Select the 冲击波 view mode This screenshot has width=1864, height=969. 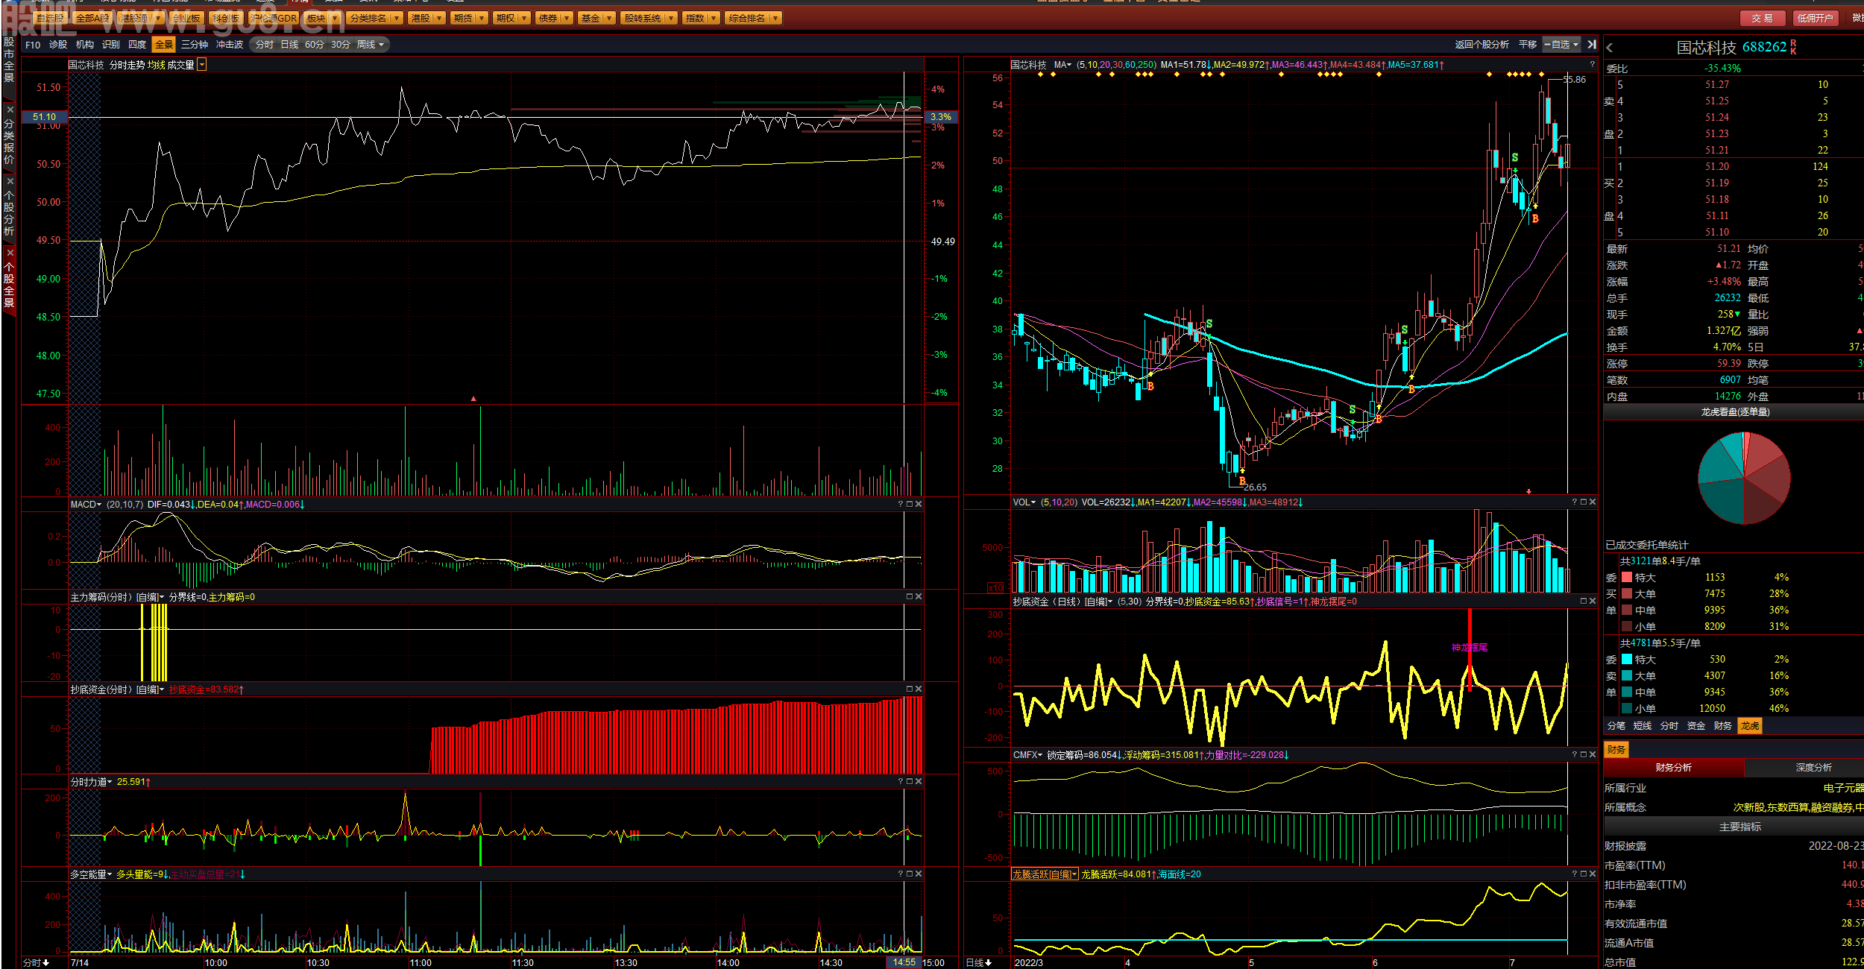230,45
